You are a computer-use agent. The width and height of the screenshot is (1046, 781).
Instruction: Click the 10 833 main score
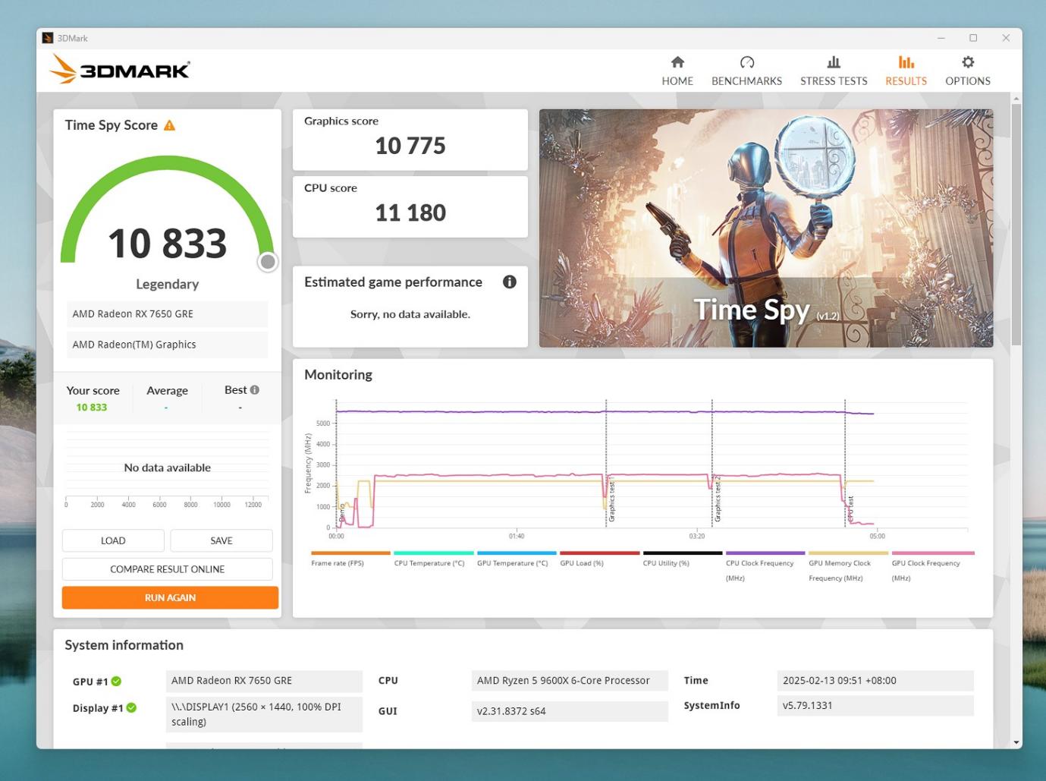pos(168,244)
